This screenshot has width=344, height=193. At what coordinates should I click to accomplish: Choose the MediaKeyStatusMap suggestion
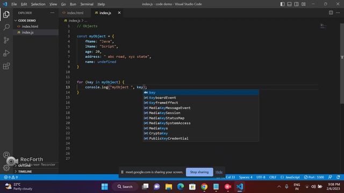[201, 118]
